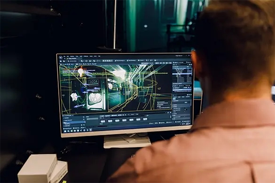Select the open level tab below menu bar

[71, 59]
